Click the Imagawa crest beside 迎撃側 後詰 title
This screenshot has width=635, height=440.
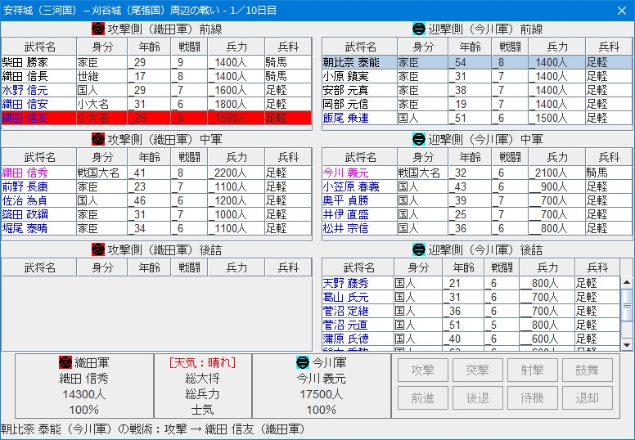(418, 250)
